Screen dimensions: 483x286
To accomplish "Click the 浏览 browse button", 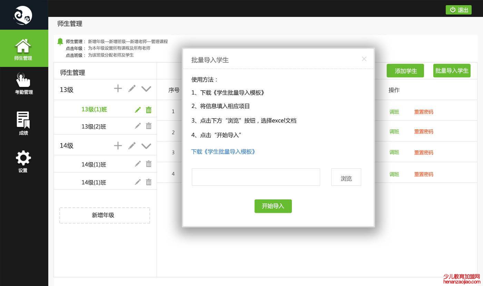I will 346,177.
